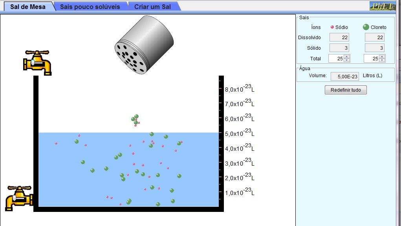Click the salt shaker

[x=144, y=44]
